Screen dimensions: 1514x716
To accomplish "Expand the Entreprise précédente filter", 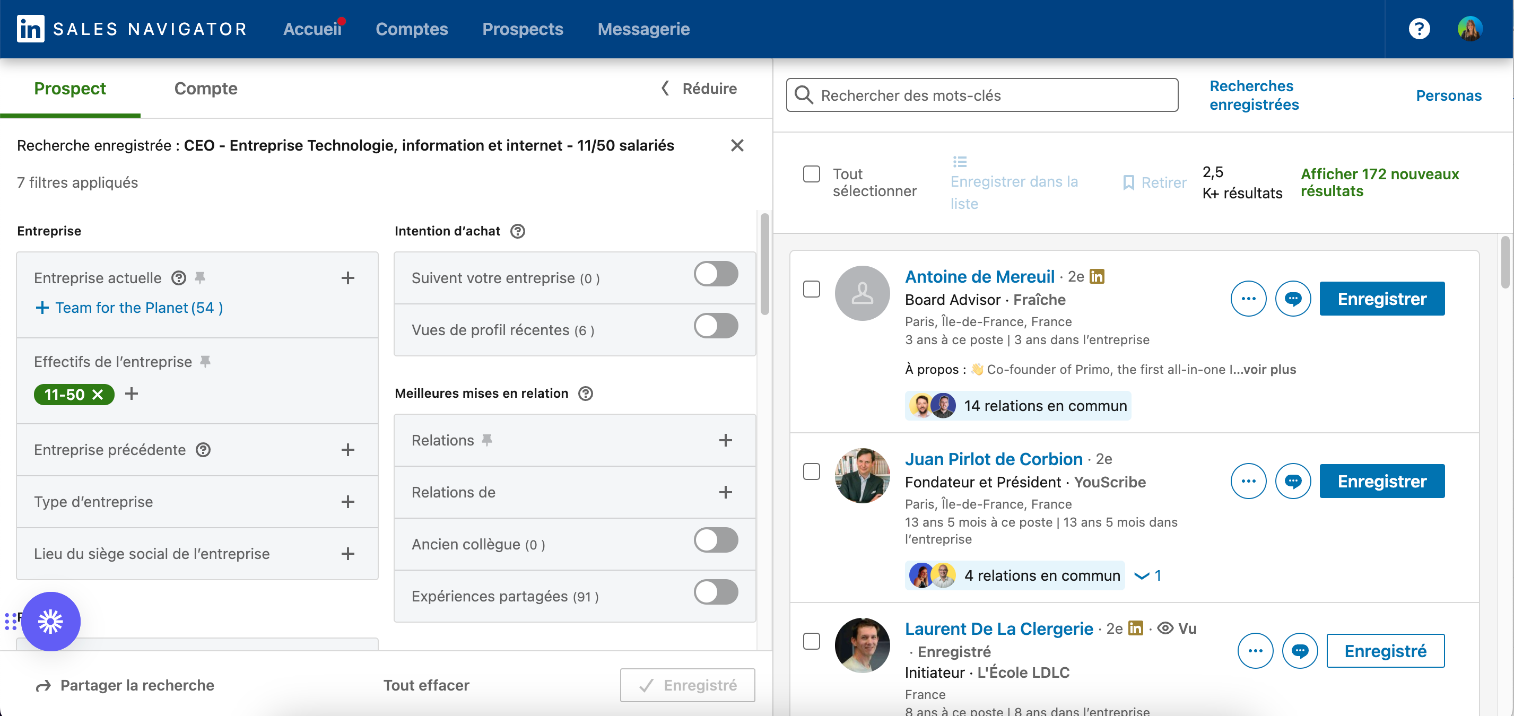I will click(347, 450).
